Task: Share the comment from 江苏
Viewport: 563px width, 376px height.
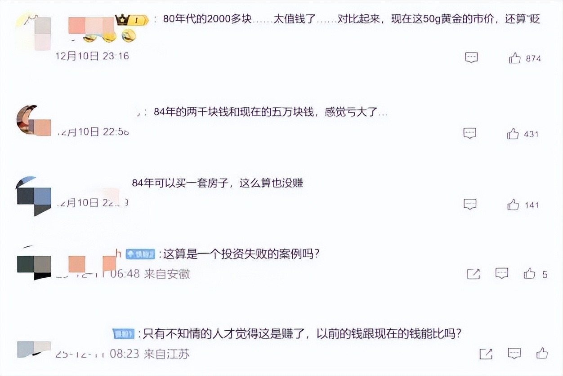Action: click(486, 354)
